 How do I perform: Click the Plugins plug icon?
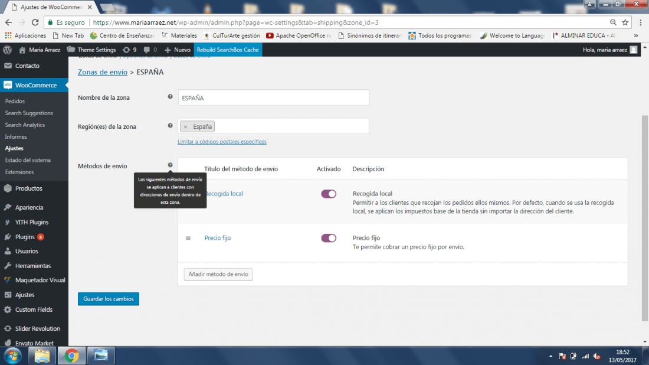(8, 237)
